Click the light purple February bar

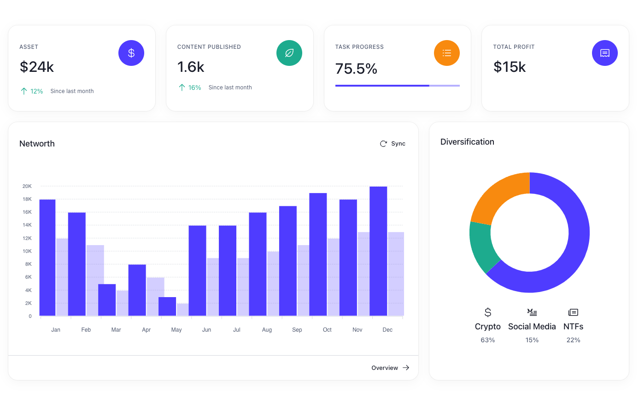(95, 280)
